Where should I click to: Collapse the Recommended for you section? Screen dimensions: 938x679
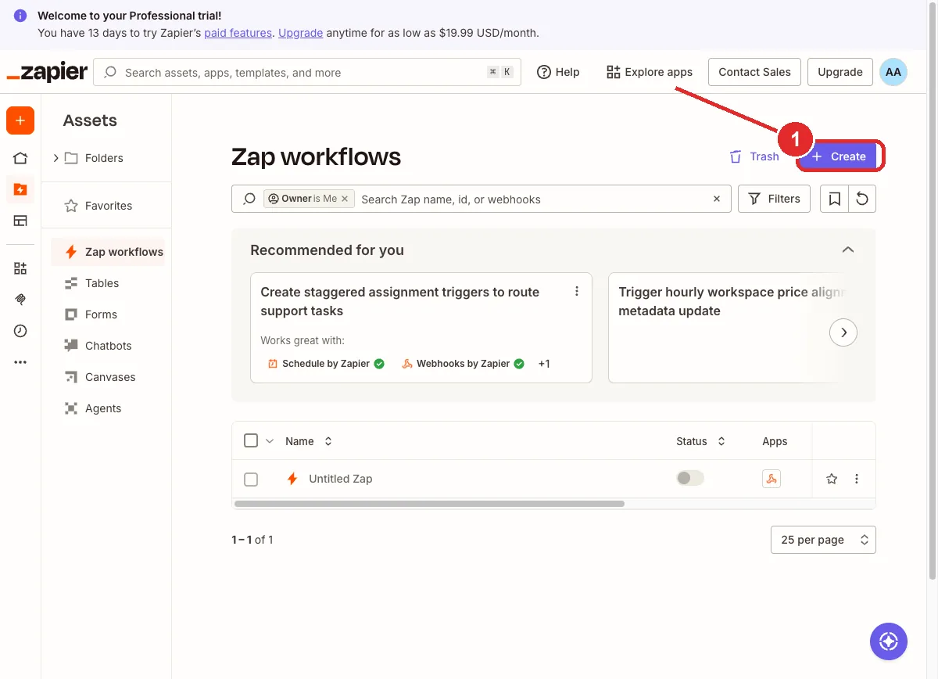coord(848,250)
